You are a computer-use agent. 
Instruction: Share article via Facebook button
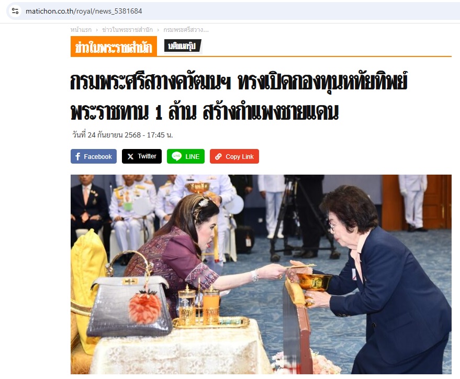pos(94,156)
